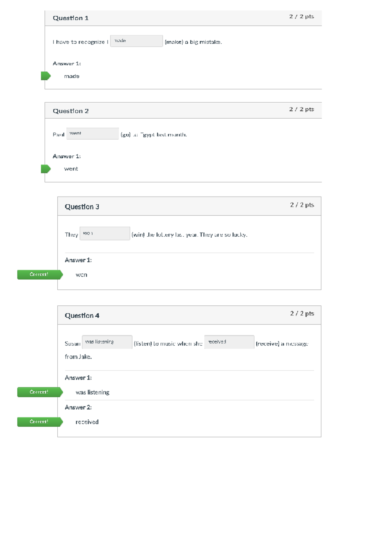
Task: Click the points score in Question 4 header
Action: coord(302,314)
